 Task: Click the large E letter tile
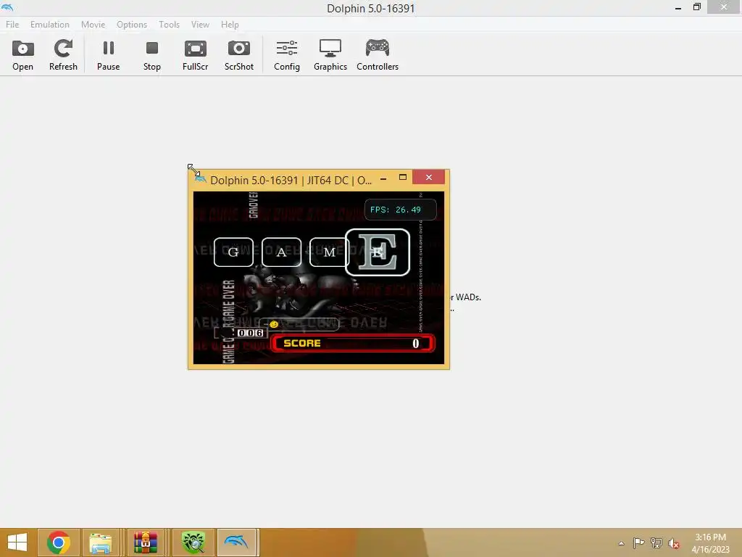pos(378,252)
